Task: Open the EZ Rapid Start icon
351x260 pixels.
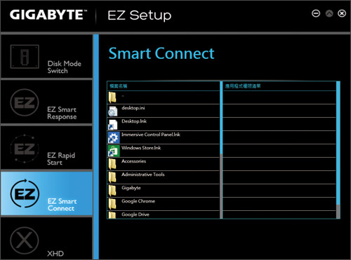Action: (25, 149)
